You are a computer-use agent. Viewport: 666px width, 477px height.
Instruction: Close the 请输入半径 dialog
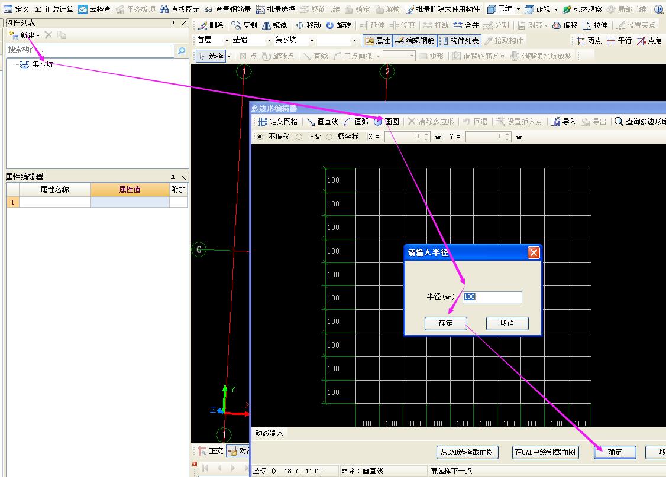(534, 253)
